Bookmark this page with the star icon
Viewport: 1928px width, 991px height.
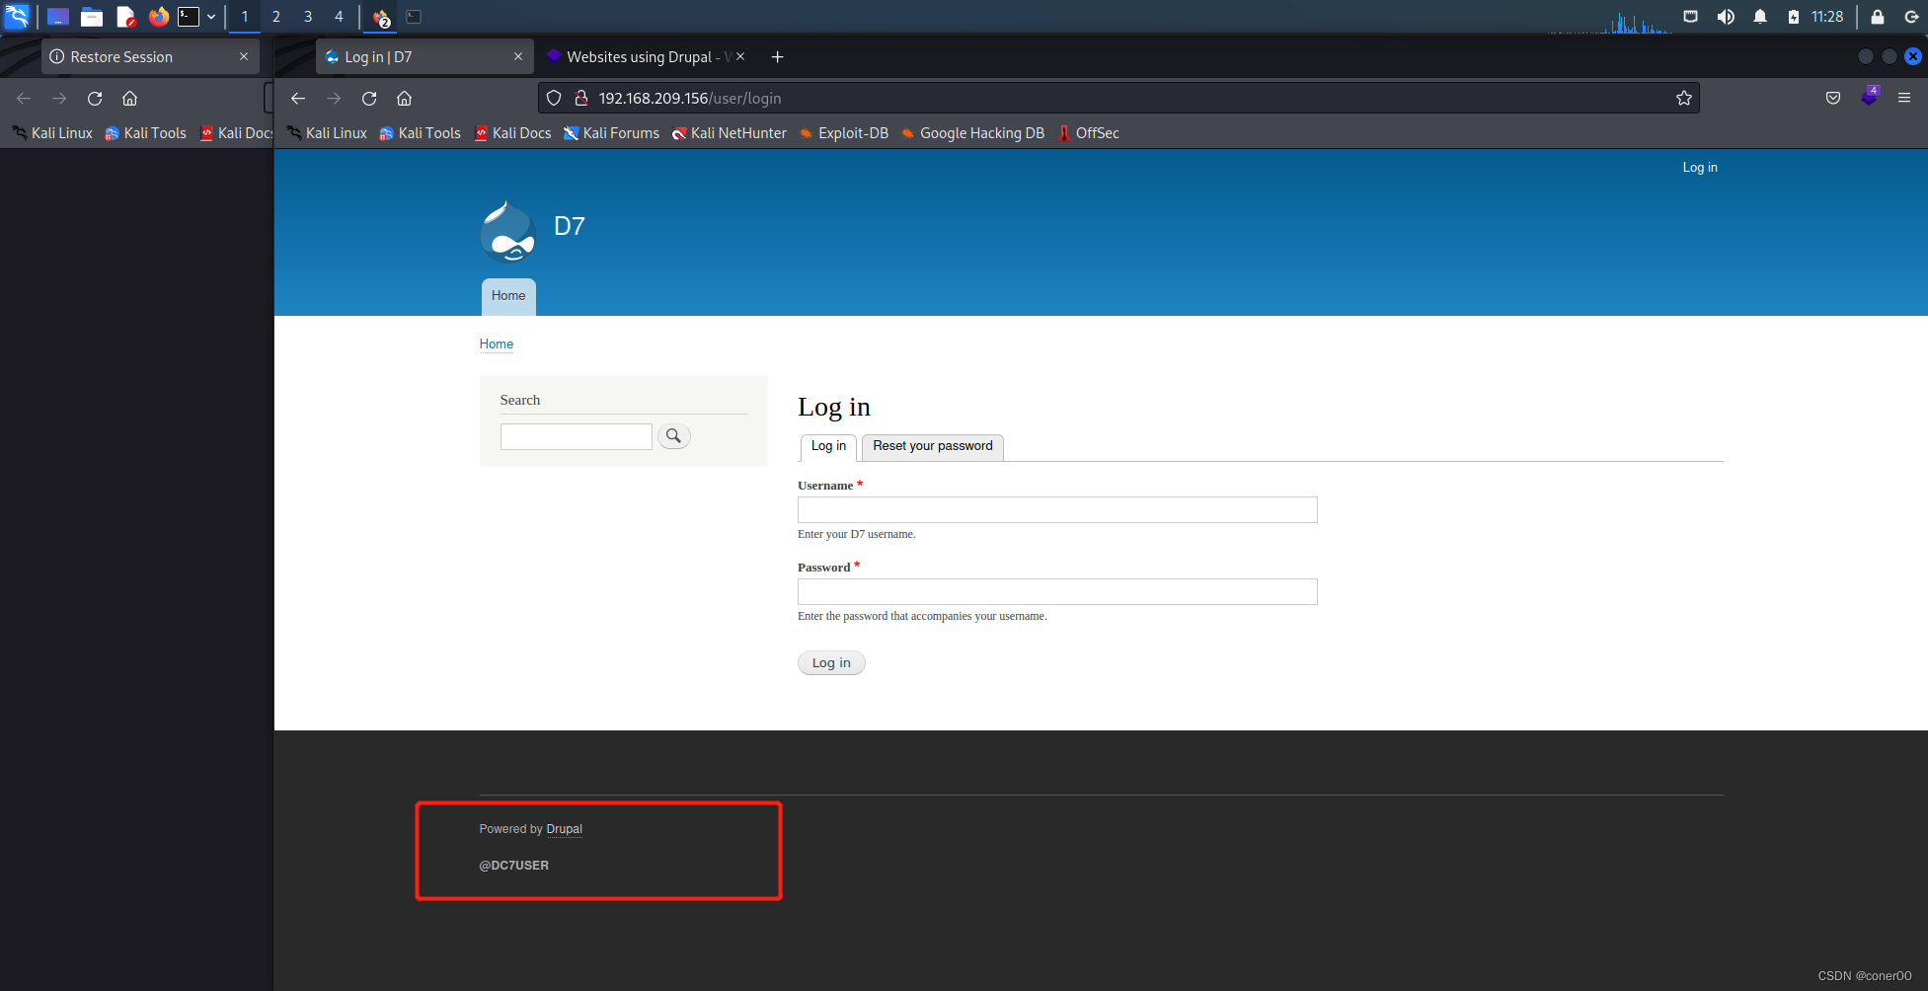point(1684,99)
